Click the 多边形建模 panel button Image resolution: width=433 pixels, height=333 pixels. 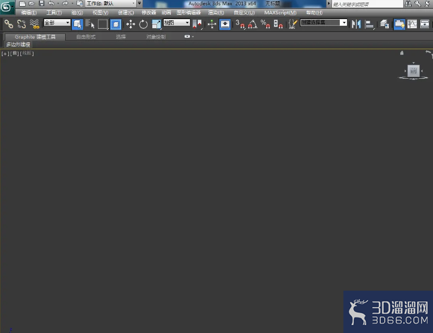19,44
